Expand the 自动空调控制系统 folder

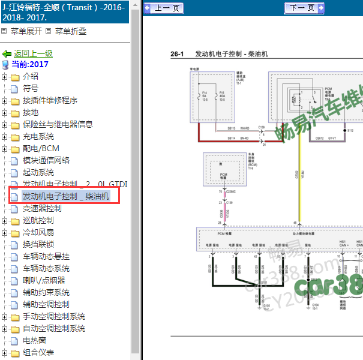pos(4,329)
